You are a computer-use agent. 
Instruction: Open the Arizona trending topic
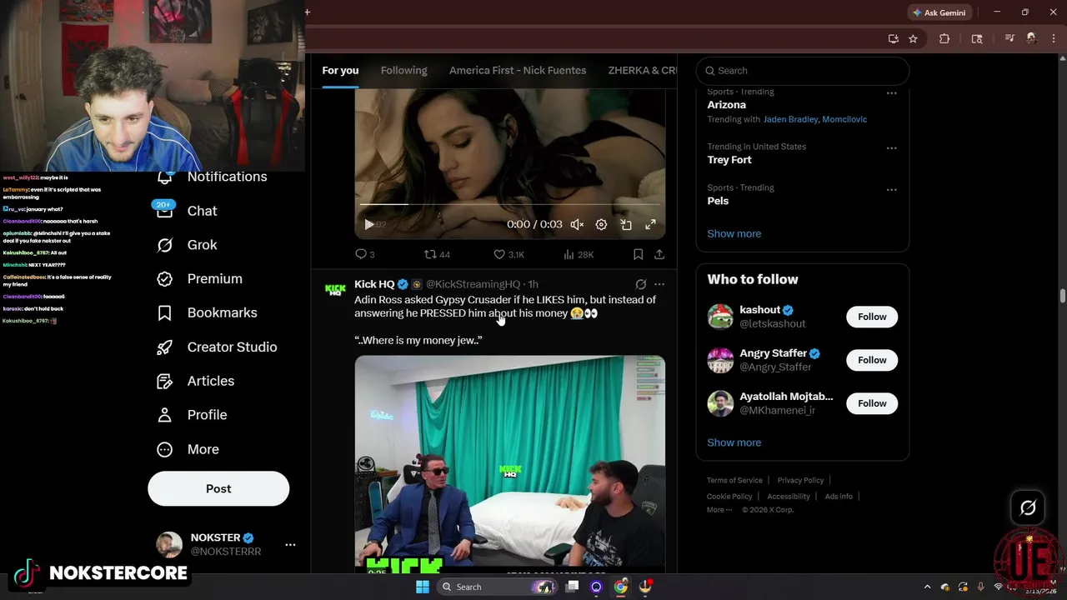[726, 105]
